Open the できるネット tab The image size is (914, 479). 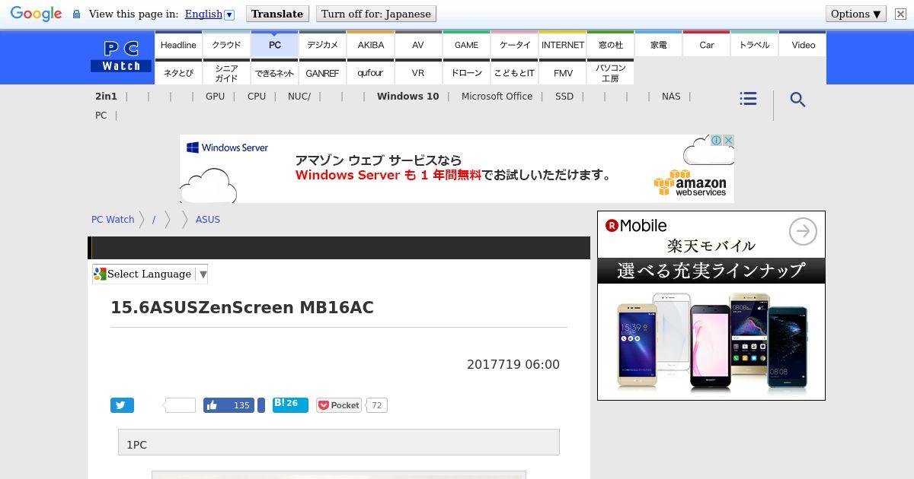pyautogui.click(x=274, y=73)
